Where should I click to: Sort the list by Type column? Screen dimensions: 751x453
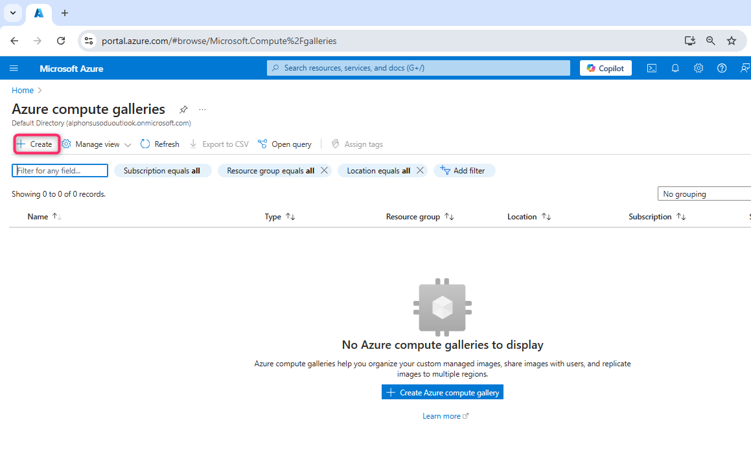(280, 217)
